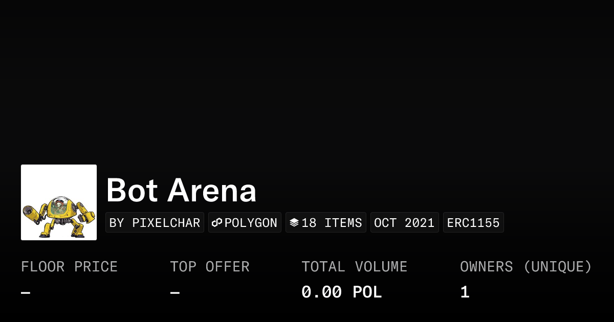Click the stacked layers items icon
The height and width of the screenshot is (322, 614).
pos(294,223)
